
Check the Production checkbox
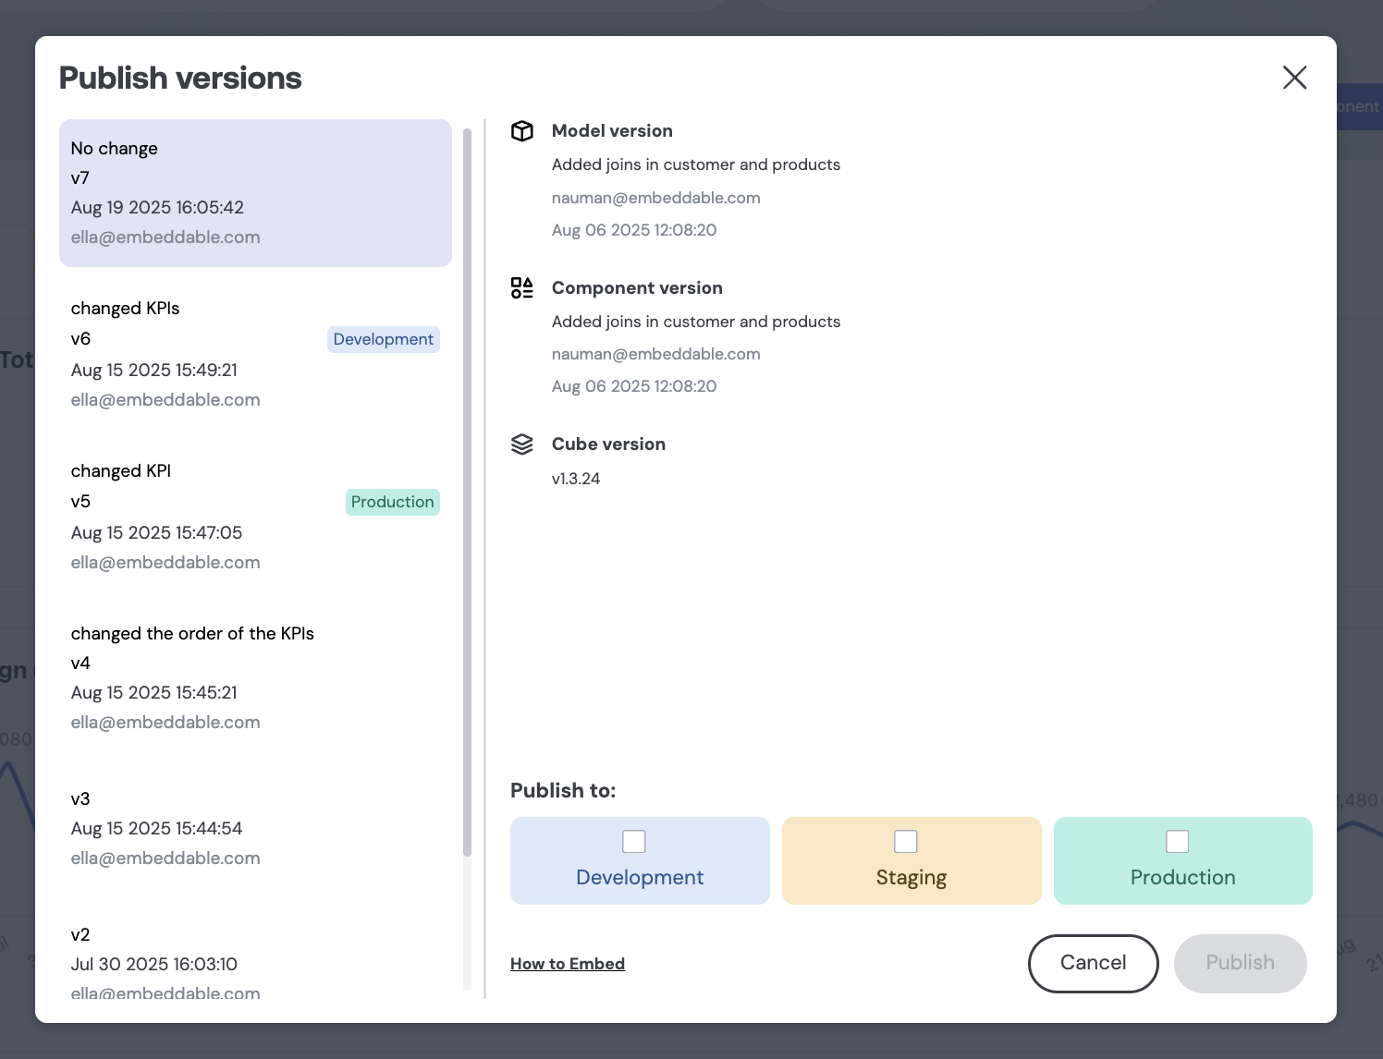tap(1177, 842)
